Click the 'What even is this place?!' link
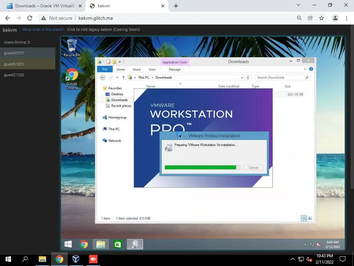The height and width of the screenshot is (266, 354). 43,30
